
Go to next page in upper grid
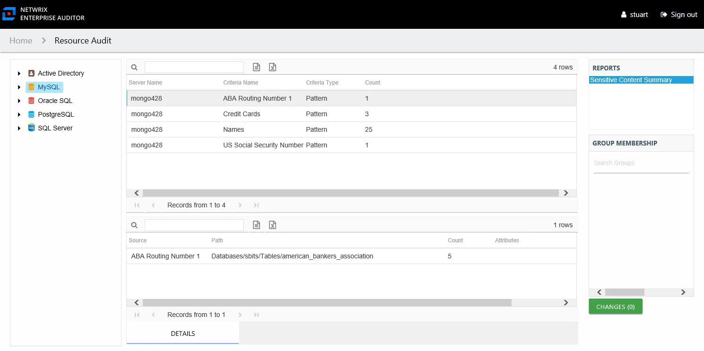pyautogui.click(x=240, y=205)
